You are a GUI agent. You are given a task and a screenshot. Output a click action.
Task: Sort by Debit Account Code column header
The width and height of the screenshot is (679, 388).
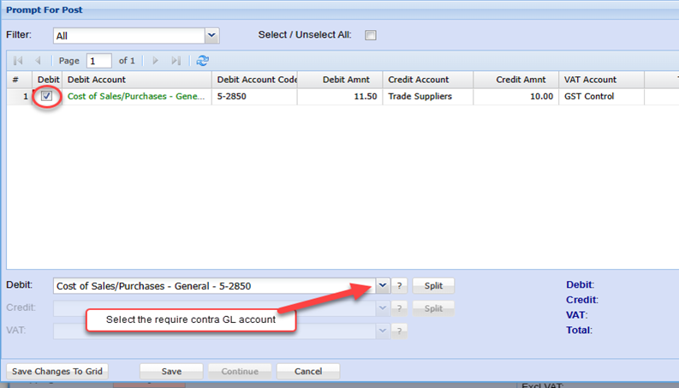(254, 80)
